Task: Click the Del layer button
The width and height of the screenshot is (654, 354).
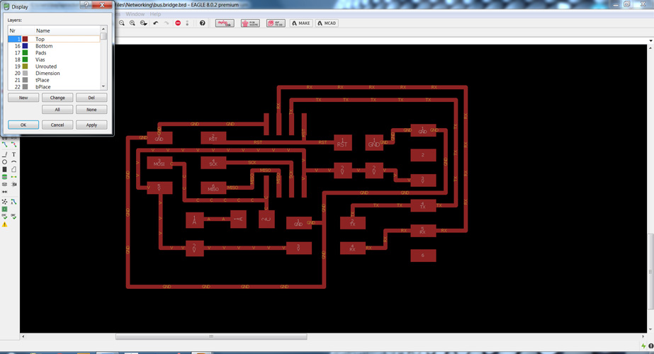Action: (x=91, y=98)
